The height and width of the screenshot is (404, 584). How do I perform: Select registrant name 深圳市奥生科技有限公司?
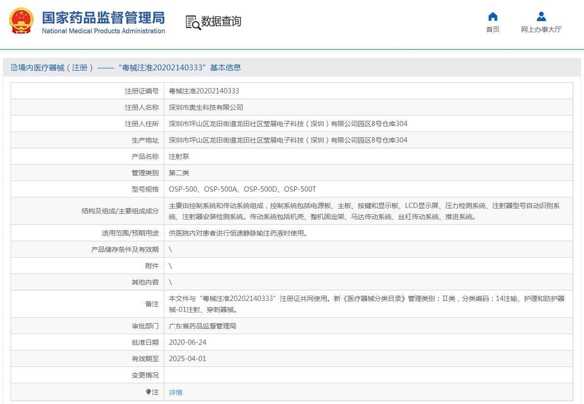pos(206,107)
